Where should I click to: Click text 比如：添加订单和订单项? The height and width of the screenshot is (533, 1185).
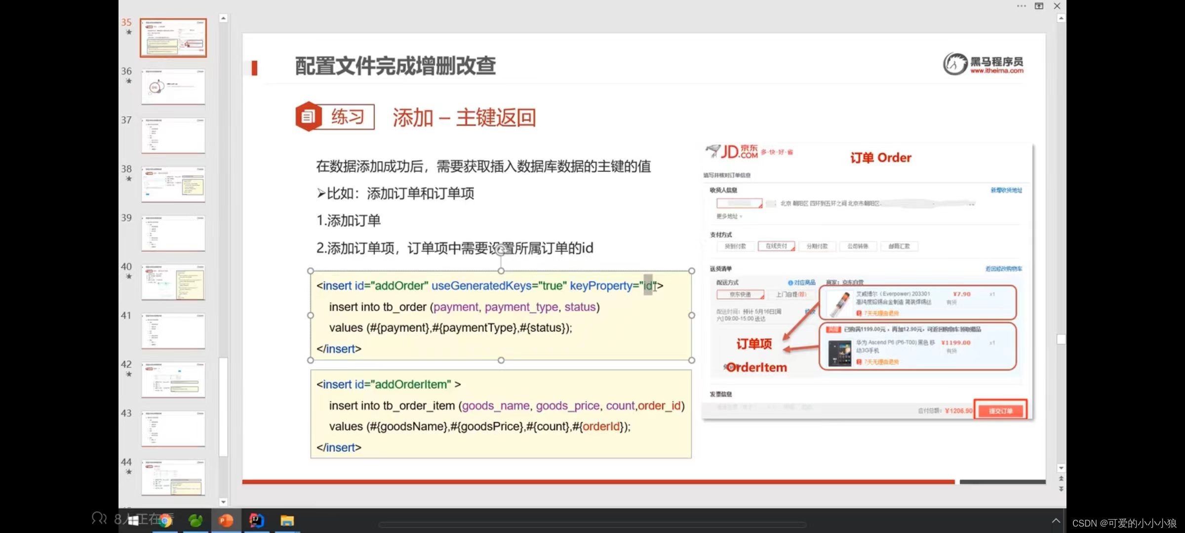[395, 193]
